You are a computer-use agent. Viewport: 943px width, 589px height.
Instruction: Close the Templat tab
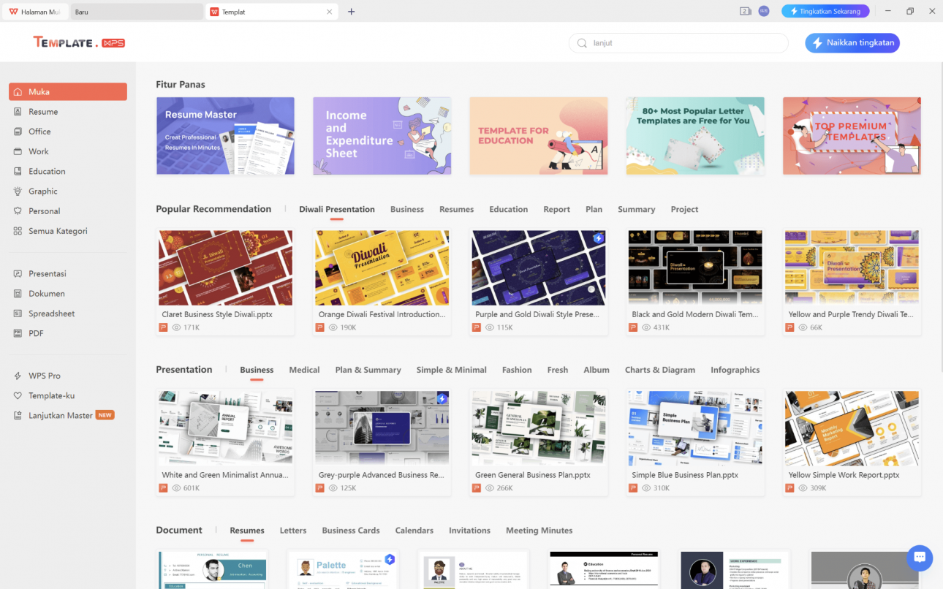tap(329, 12)
